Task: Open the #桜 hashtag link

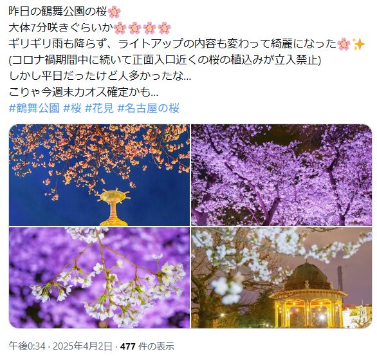Action: click(x=72, y=108)
